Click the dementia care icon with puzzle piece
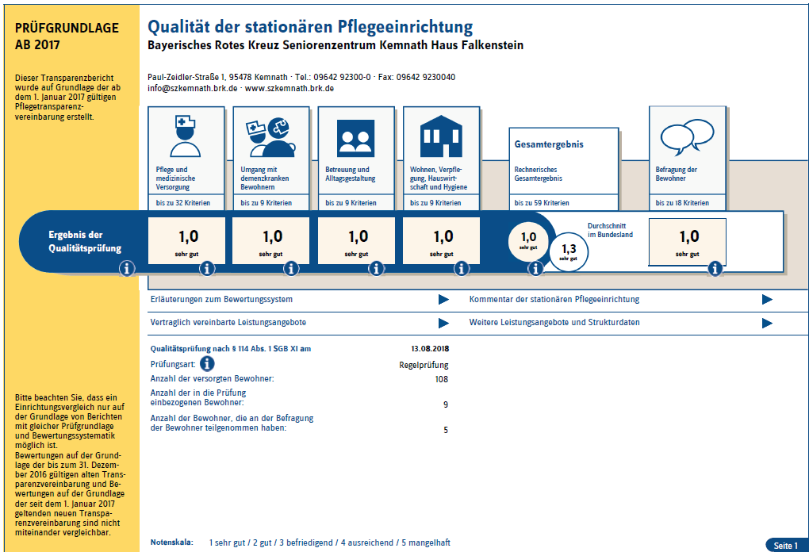809x552 pixels. coord(271,138)
